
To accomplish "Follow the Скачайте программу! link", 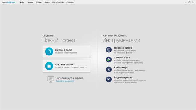I will [x=65, y=81].
